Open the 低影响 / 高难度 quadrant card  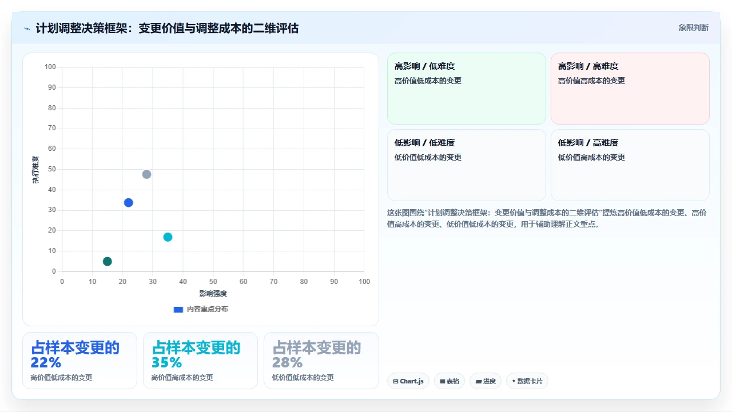coord(630,165)
